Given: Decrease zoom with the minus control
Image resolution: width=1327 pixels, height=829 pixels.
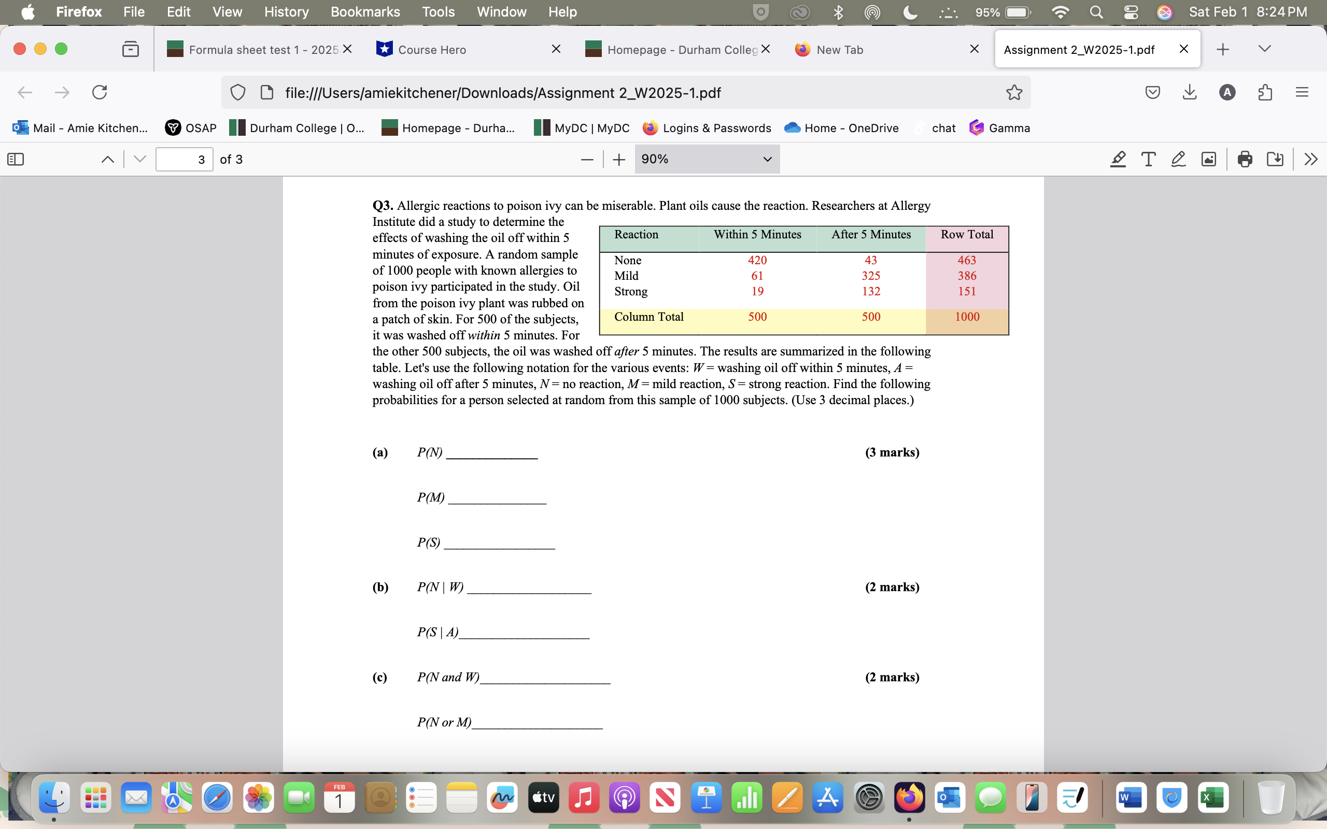Looking at the screenshot, I should [586, 159].
